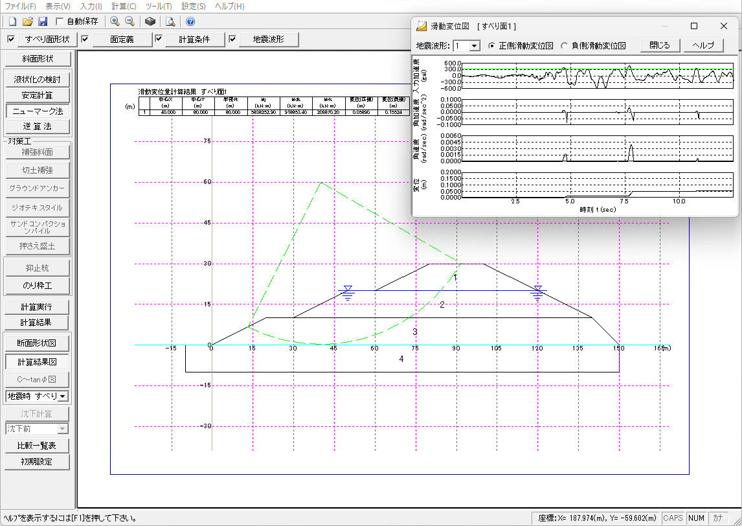The image size is (742, 526).
Task: Click the NUM indicator in status bar
Action: pos(697,518)
